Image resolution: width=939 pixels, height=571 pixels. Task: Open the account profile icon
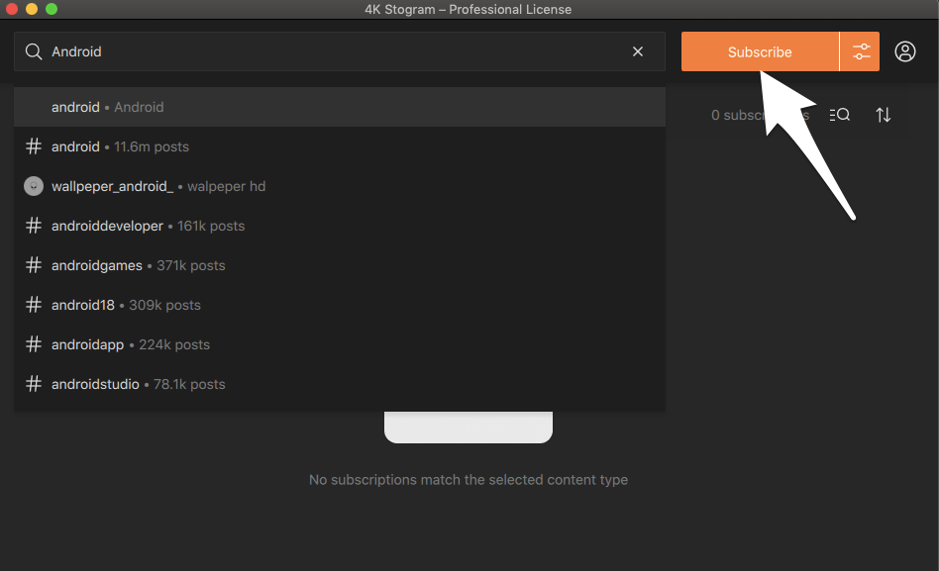point(905,51)
